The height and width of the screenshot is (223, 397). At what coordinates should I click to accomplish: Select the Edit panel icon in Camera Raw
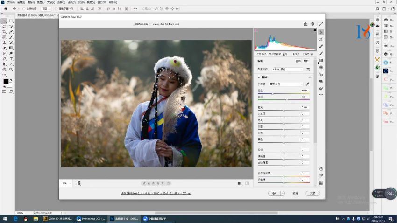click(321, 32)
